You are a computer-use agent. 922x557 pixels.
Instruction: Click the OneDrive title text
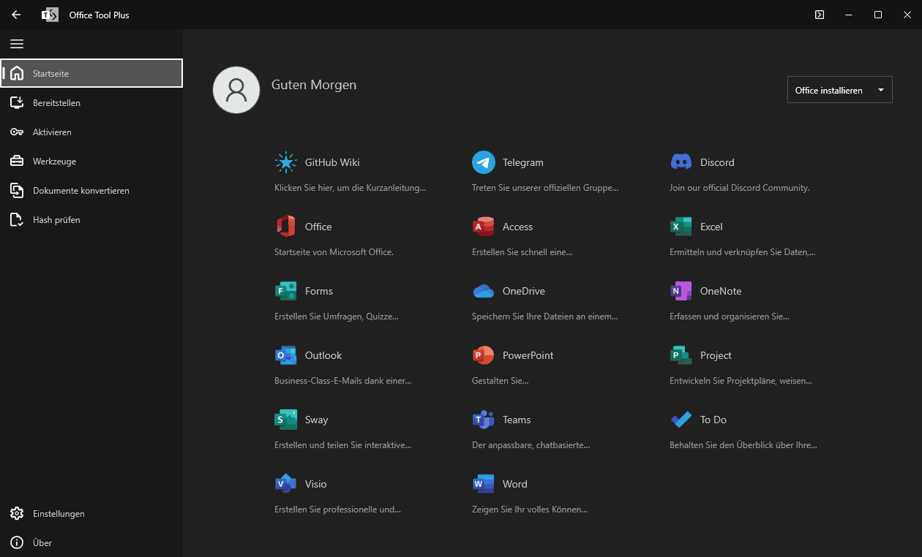[524, 291]
